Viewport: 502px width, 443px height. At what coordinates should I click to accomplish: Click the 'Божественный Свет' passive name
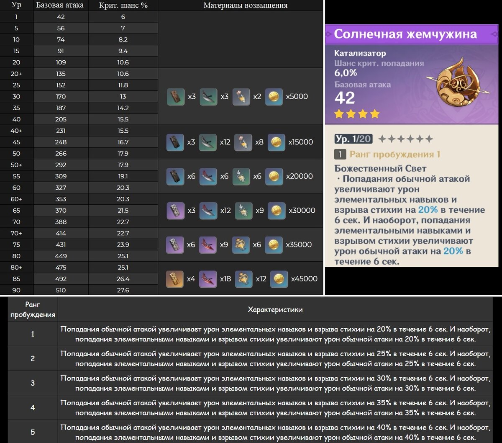tap(381, 168)
